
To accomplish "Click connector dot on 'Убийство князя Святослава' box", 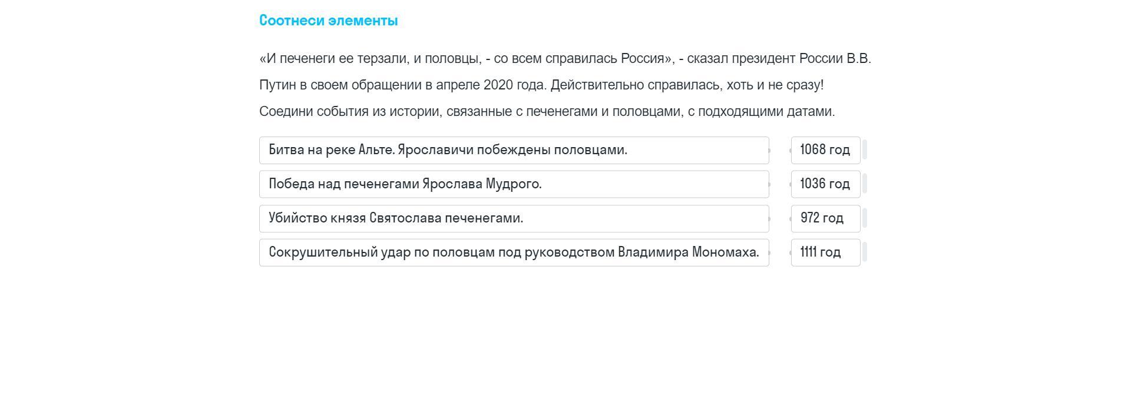I will point(769,219).
